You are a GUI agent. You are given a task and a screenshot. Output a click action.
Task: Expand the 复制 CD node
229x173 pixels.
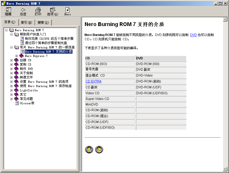click(11, 64)
